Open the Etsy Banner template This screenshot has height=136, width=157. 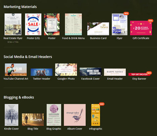point(139,74)
